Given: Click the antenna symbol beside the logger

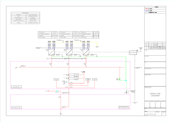Looking at the screenshot, I should tap(141, 48).
